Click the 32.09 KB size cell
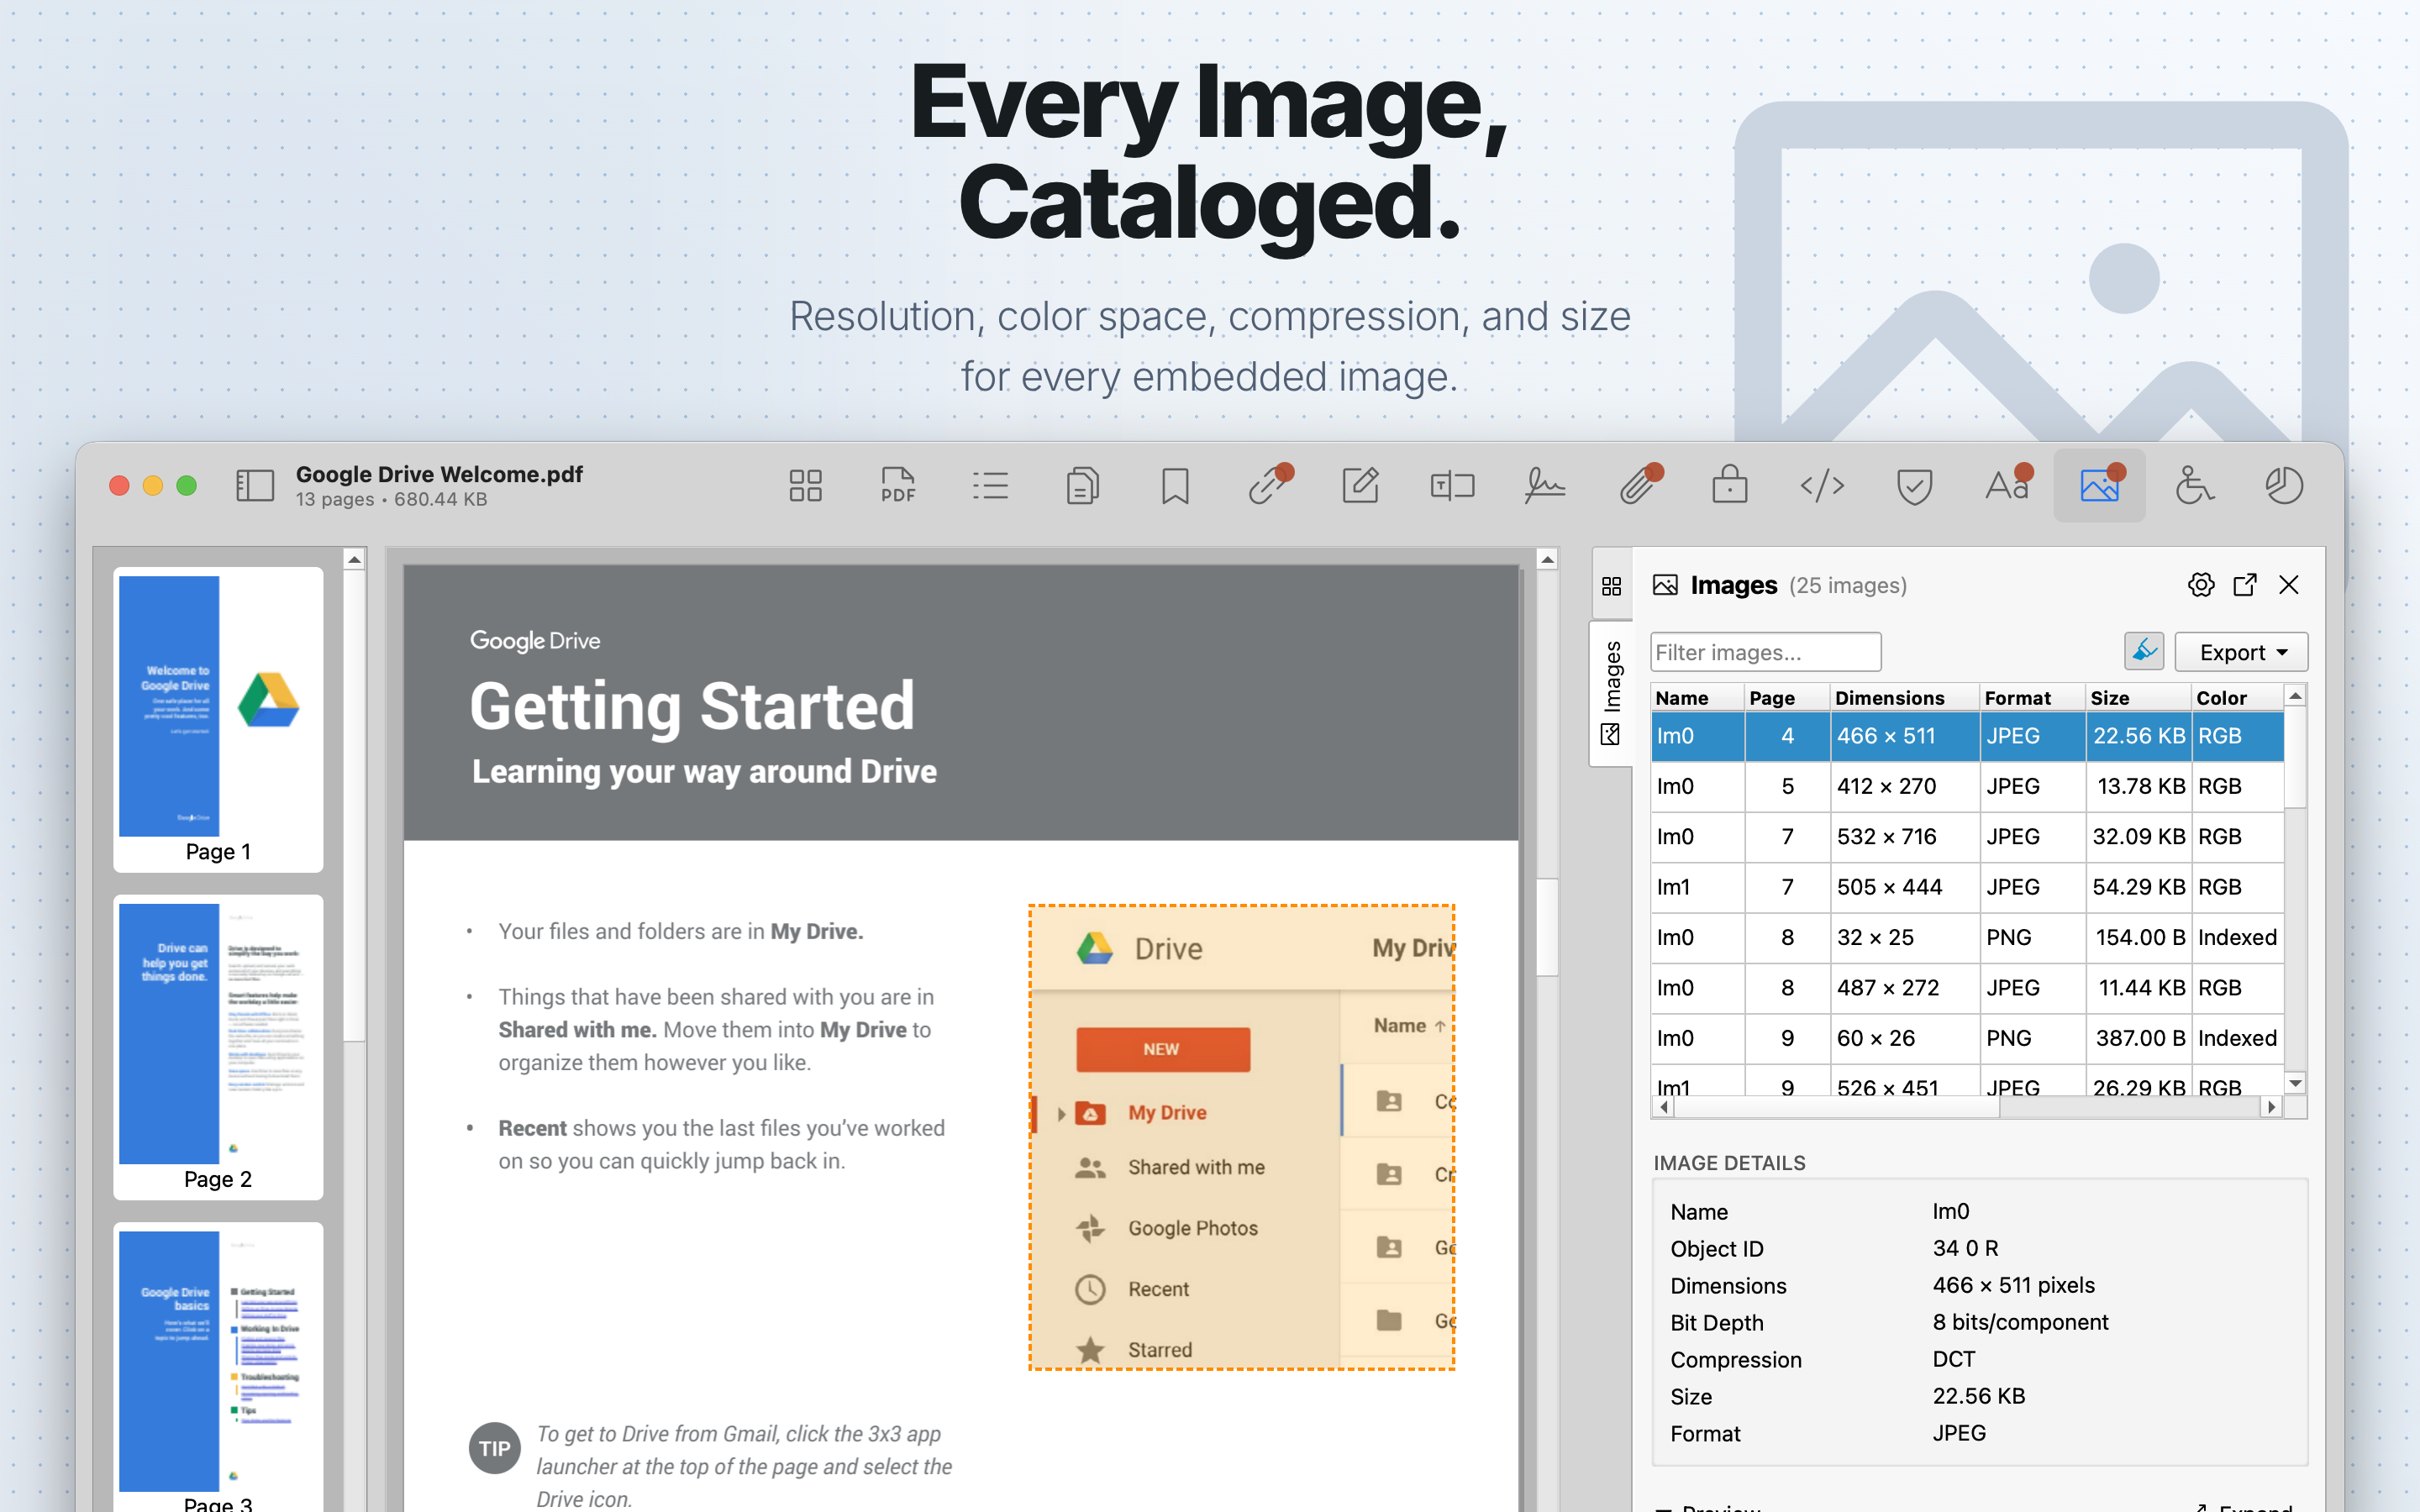2420x1512 pixels. 2139,837
